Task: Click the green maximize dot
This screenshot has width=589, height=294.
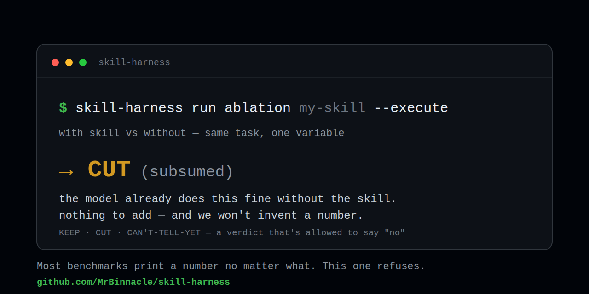Action: click(83, 62)
